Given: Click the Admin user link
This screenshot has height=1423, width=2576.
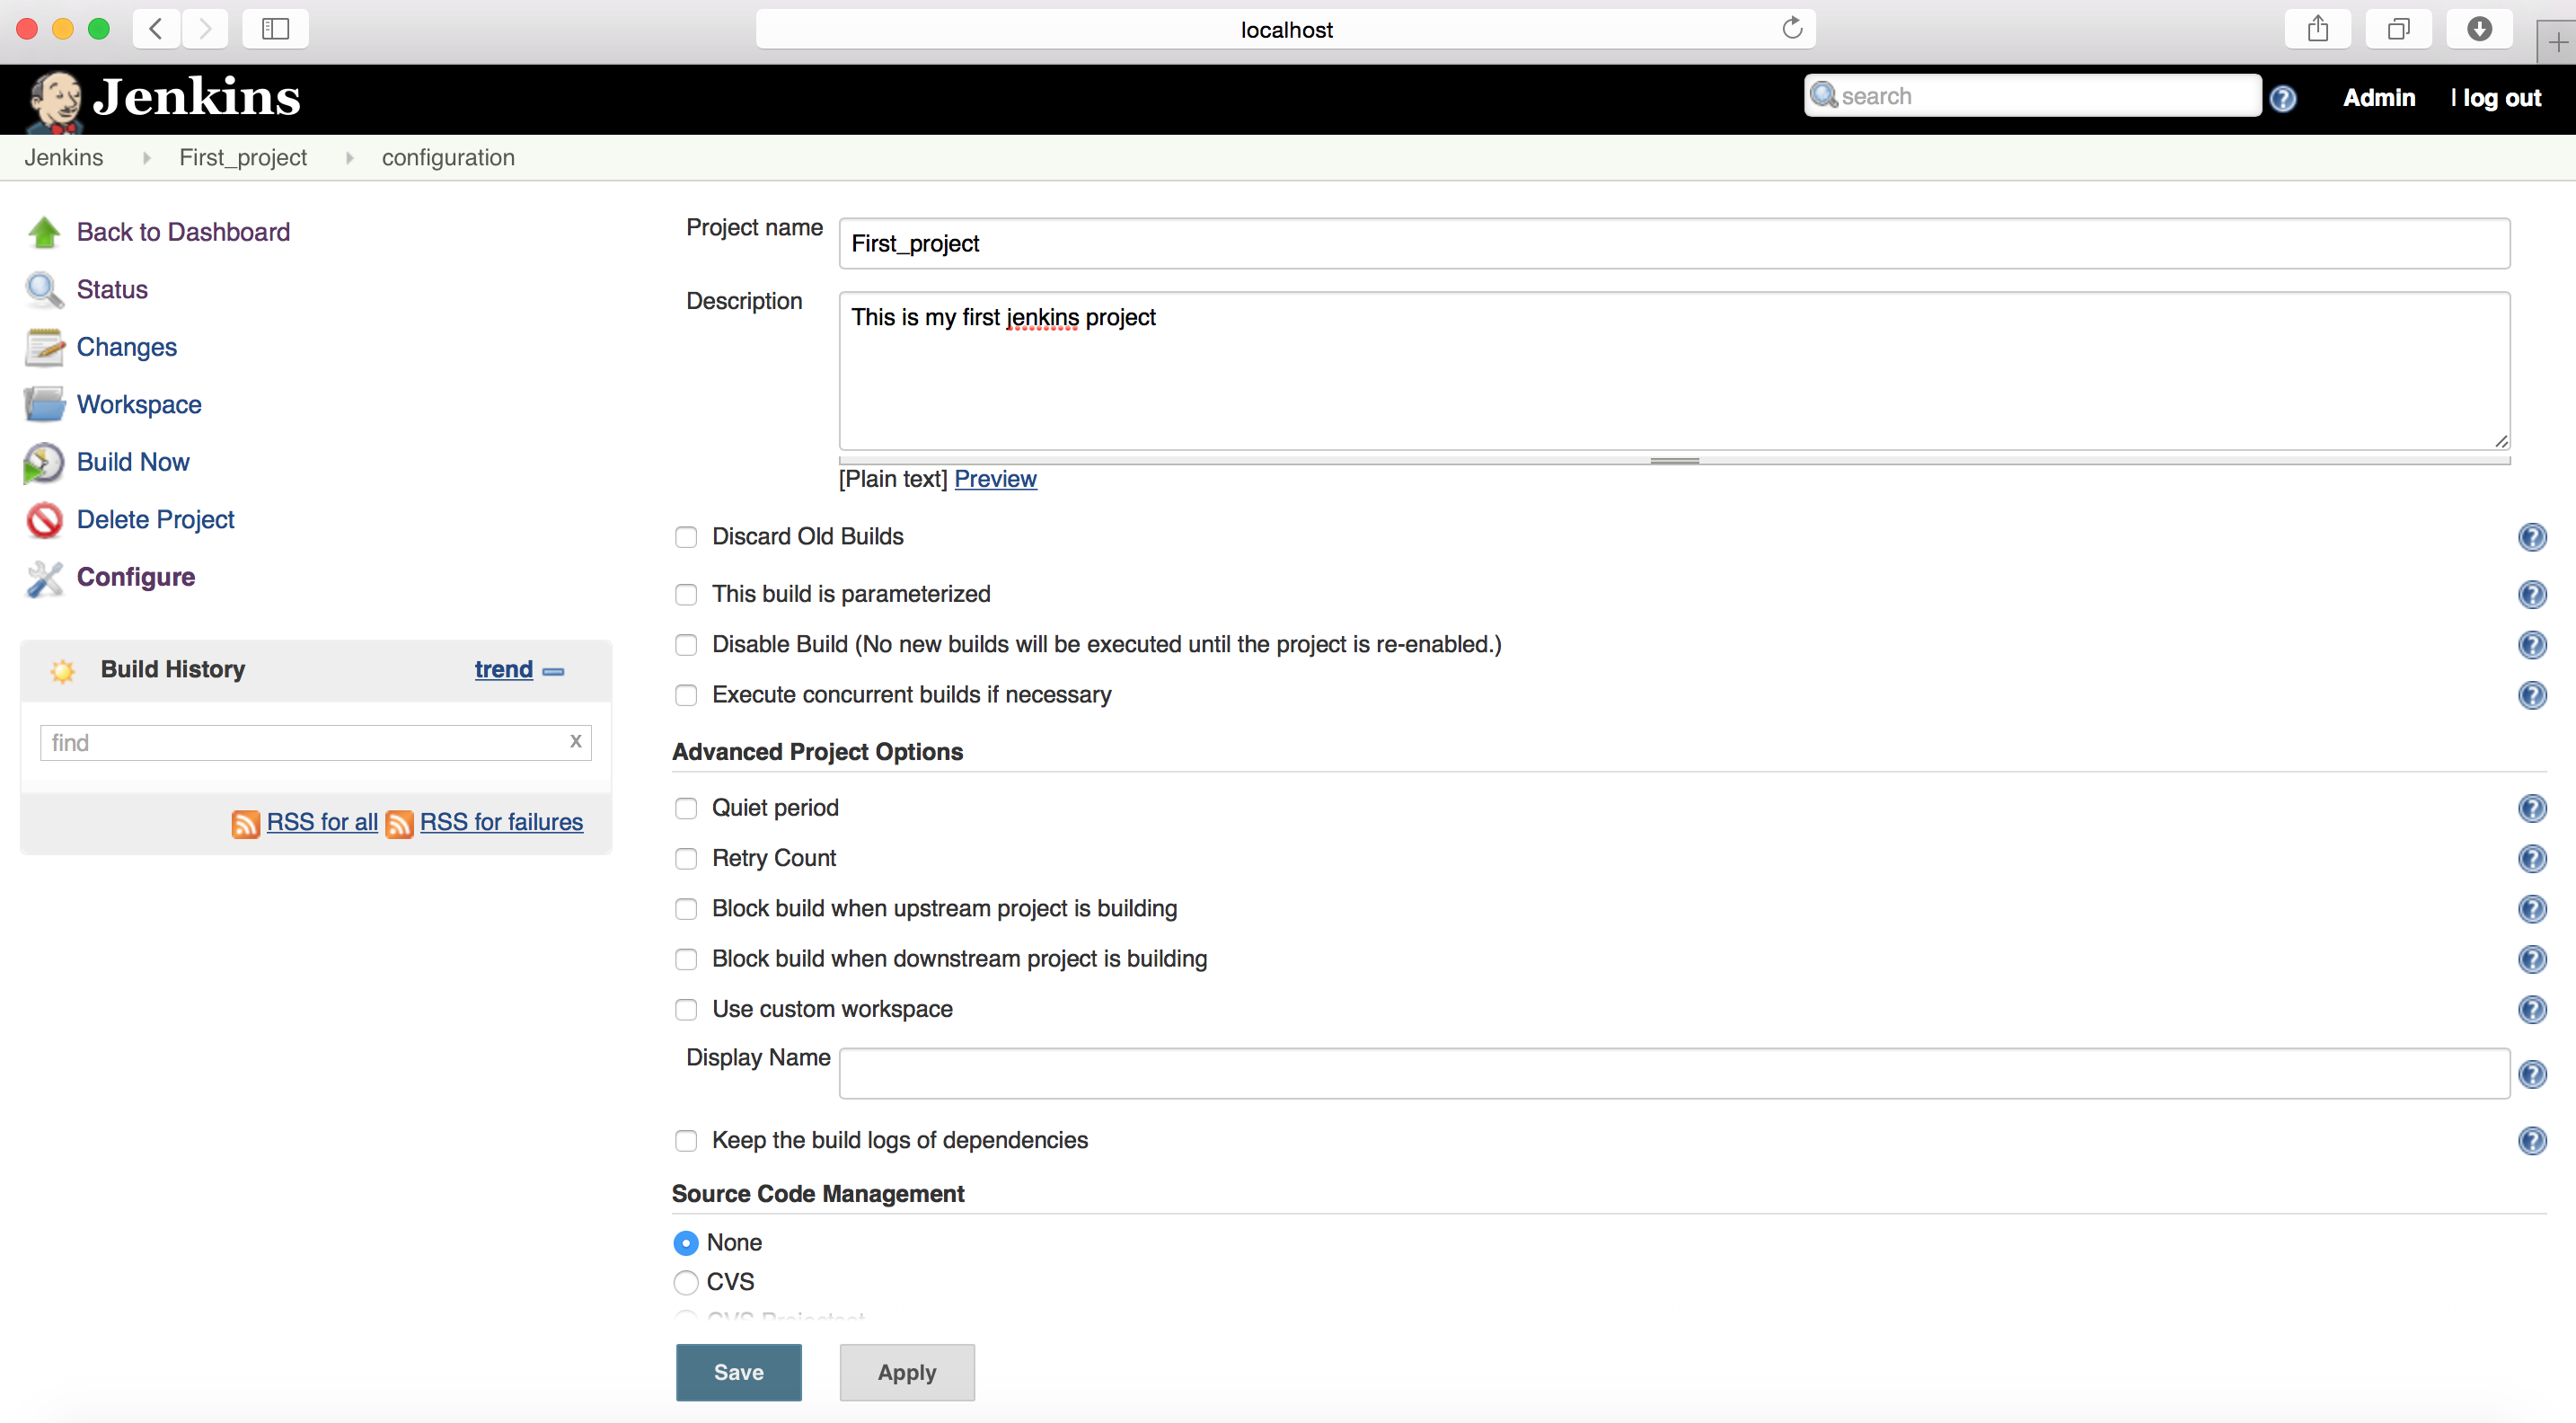Looking at the screenshot, I should pos(2379,98).
